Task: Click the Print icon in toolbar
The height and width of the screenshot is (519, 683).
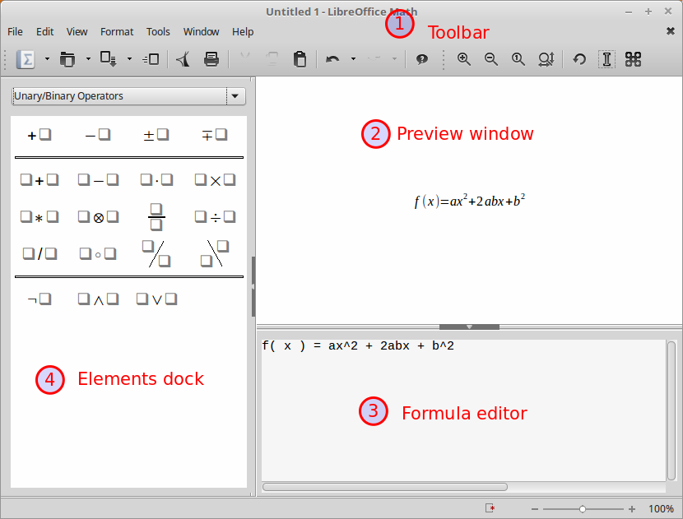Action: pyautogui.click(x=211, y=59)
